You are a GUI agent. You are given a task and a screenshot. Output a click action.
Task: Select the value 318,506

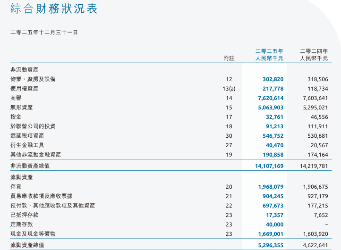pos(318,79)
